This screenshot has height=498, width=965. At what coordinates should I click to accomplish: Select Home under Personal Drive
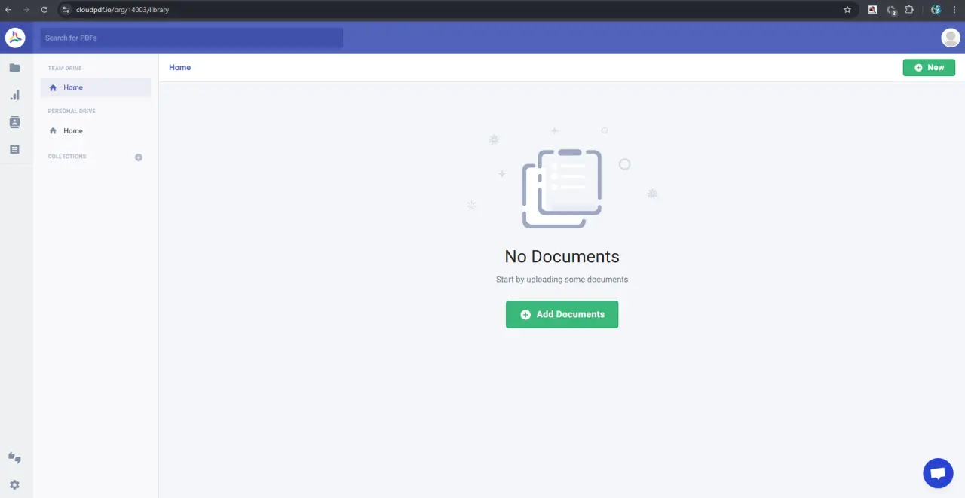[x=96, y=131]
